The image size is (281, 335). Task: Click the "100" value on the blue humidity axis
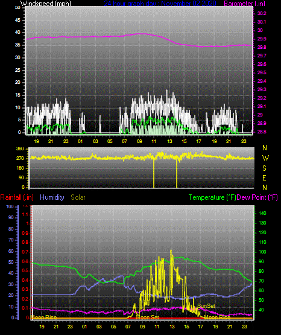[x=10, y=207]
